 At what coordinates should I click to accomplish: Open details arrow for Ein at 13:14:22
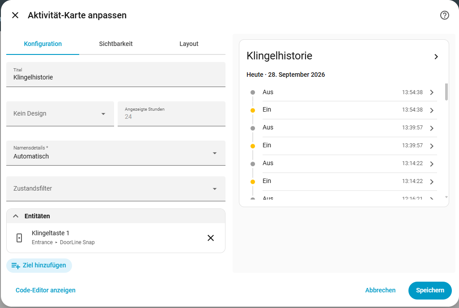tap(432, 182)
